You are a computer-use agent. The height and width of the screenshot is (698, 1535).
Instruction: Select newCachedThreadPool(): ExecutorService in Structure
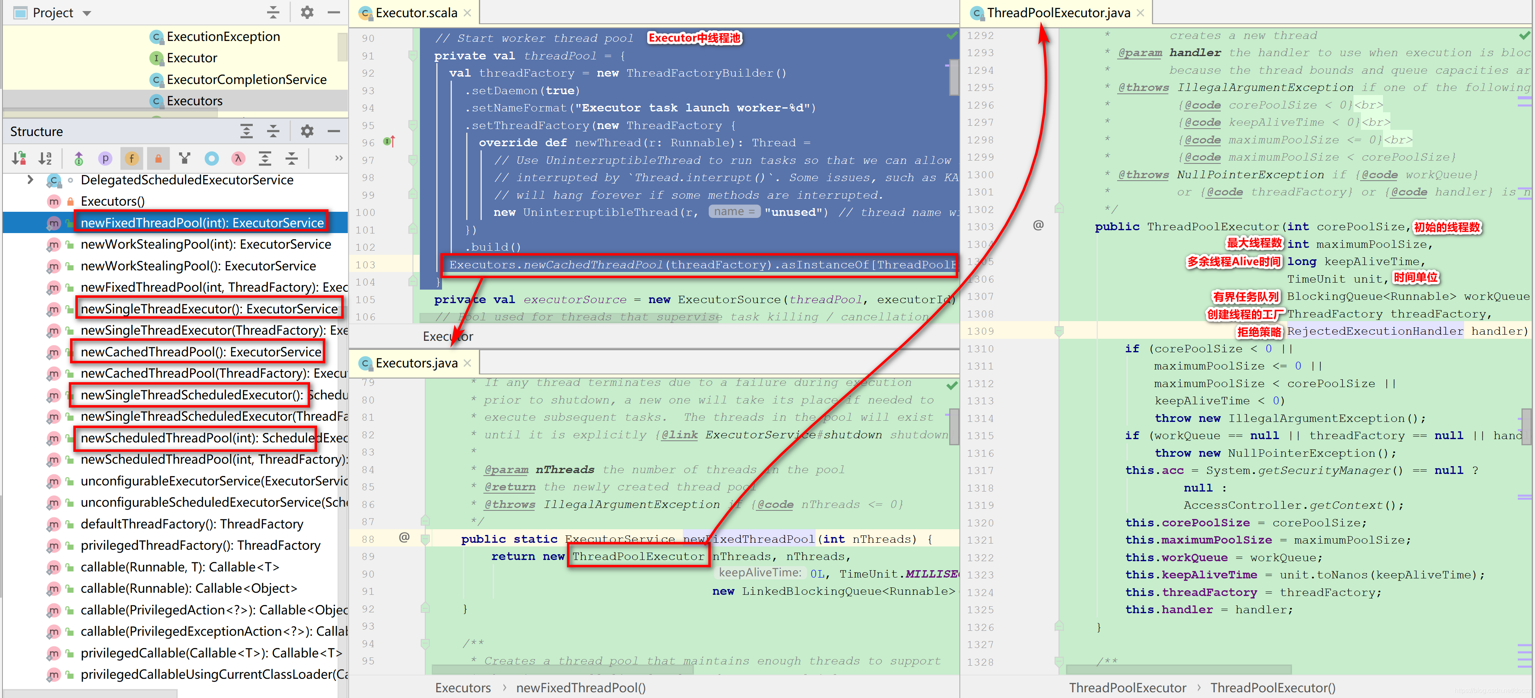point(201,352)
